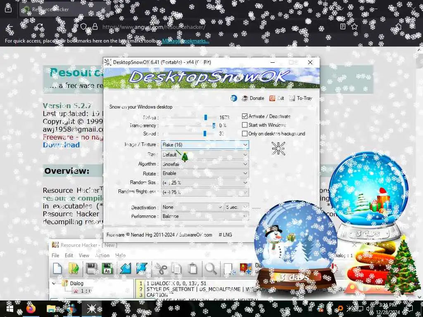Click Open file folder icon in Resource Hacker
This screenshot has width=423, height=317.
coord(74,269)
